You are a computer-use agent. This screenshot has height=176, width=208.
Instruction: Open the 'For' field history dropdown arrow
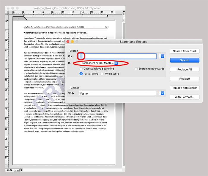(162, 56)
